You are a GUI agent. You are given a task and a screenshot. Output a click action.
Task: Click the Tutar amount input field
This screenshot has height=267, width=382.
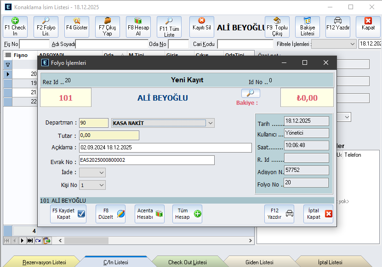point(109,136)
